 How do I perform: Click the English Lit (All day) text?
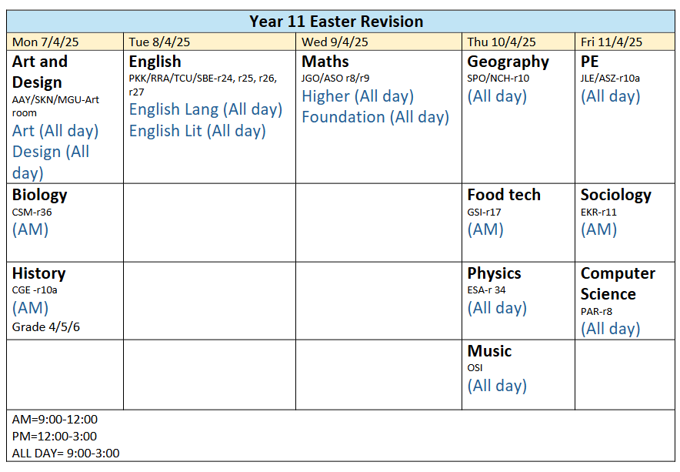point(198,131)
